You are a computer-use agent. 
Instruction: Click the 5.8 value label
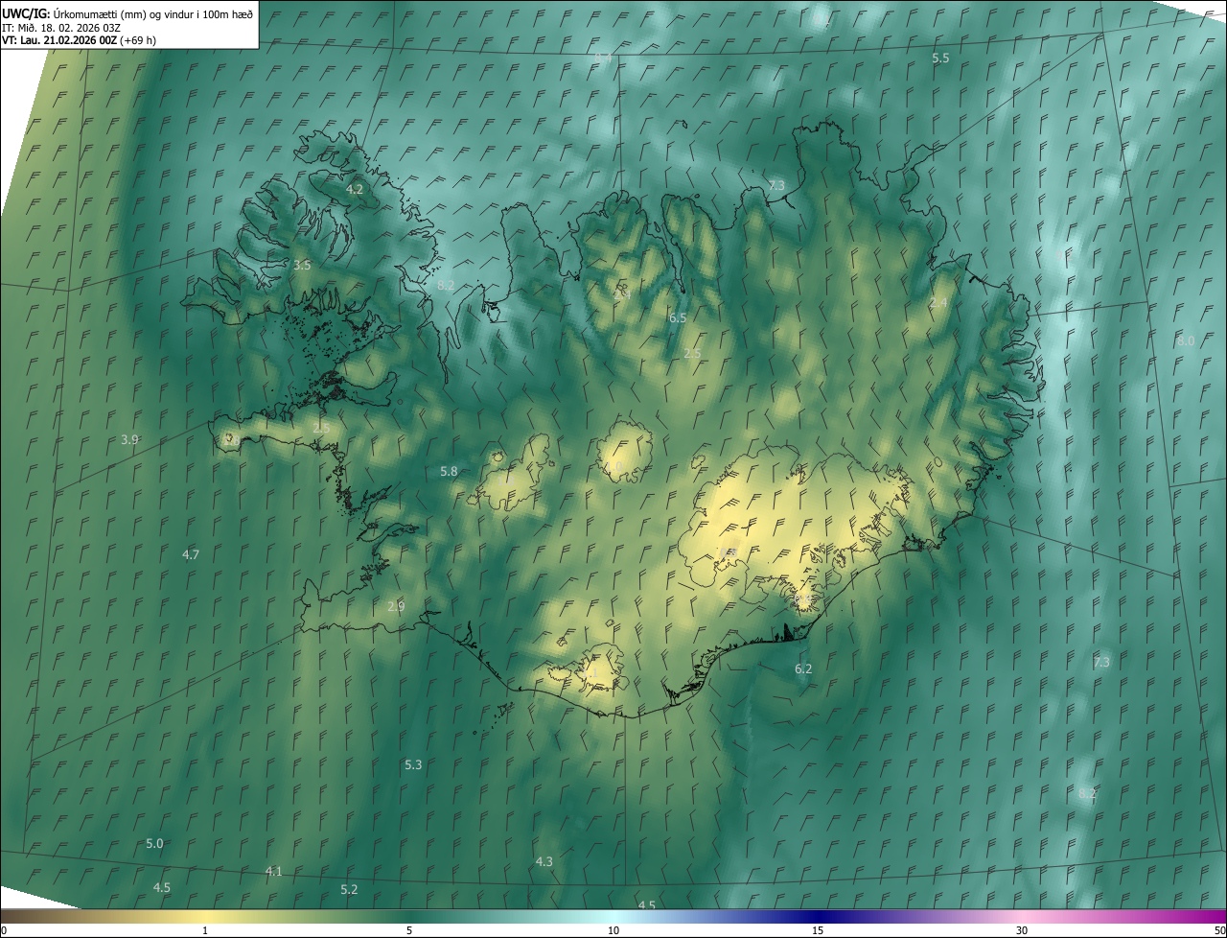tap(449, 471)
